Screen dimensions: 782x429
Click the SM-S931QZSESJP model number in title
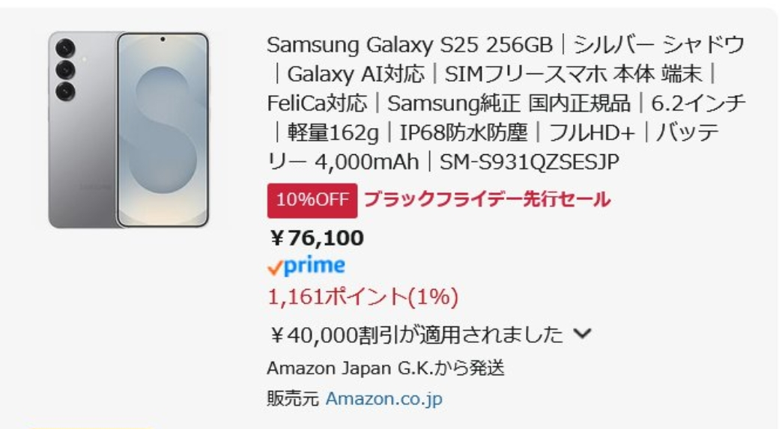click(530, 162)
